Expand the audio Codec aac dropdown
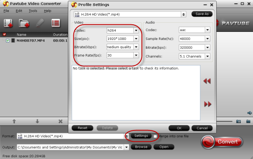 pos(207,30)
